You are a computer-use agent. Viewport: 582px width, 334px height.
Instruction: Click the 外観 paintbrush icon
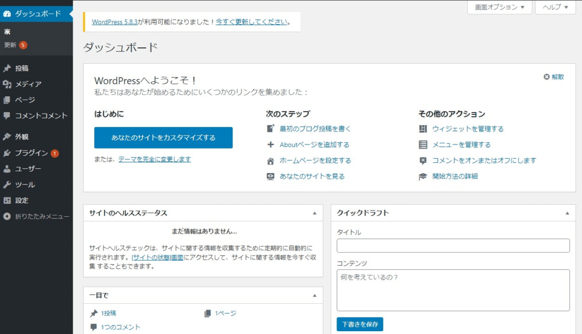point(7,137)
